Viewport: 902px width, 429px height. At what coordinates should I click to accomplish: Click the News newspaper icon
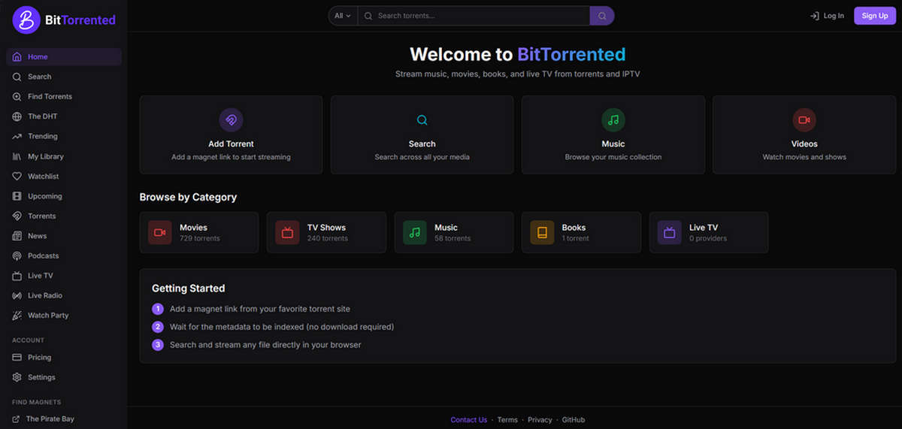[17, 236]
